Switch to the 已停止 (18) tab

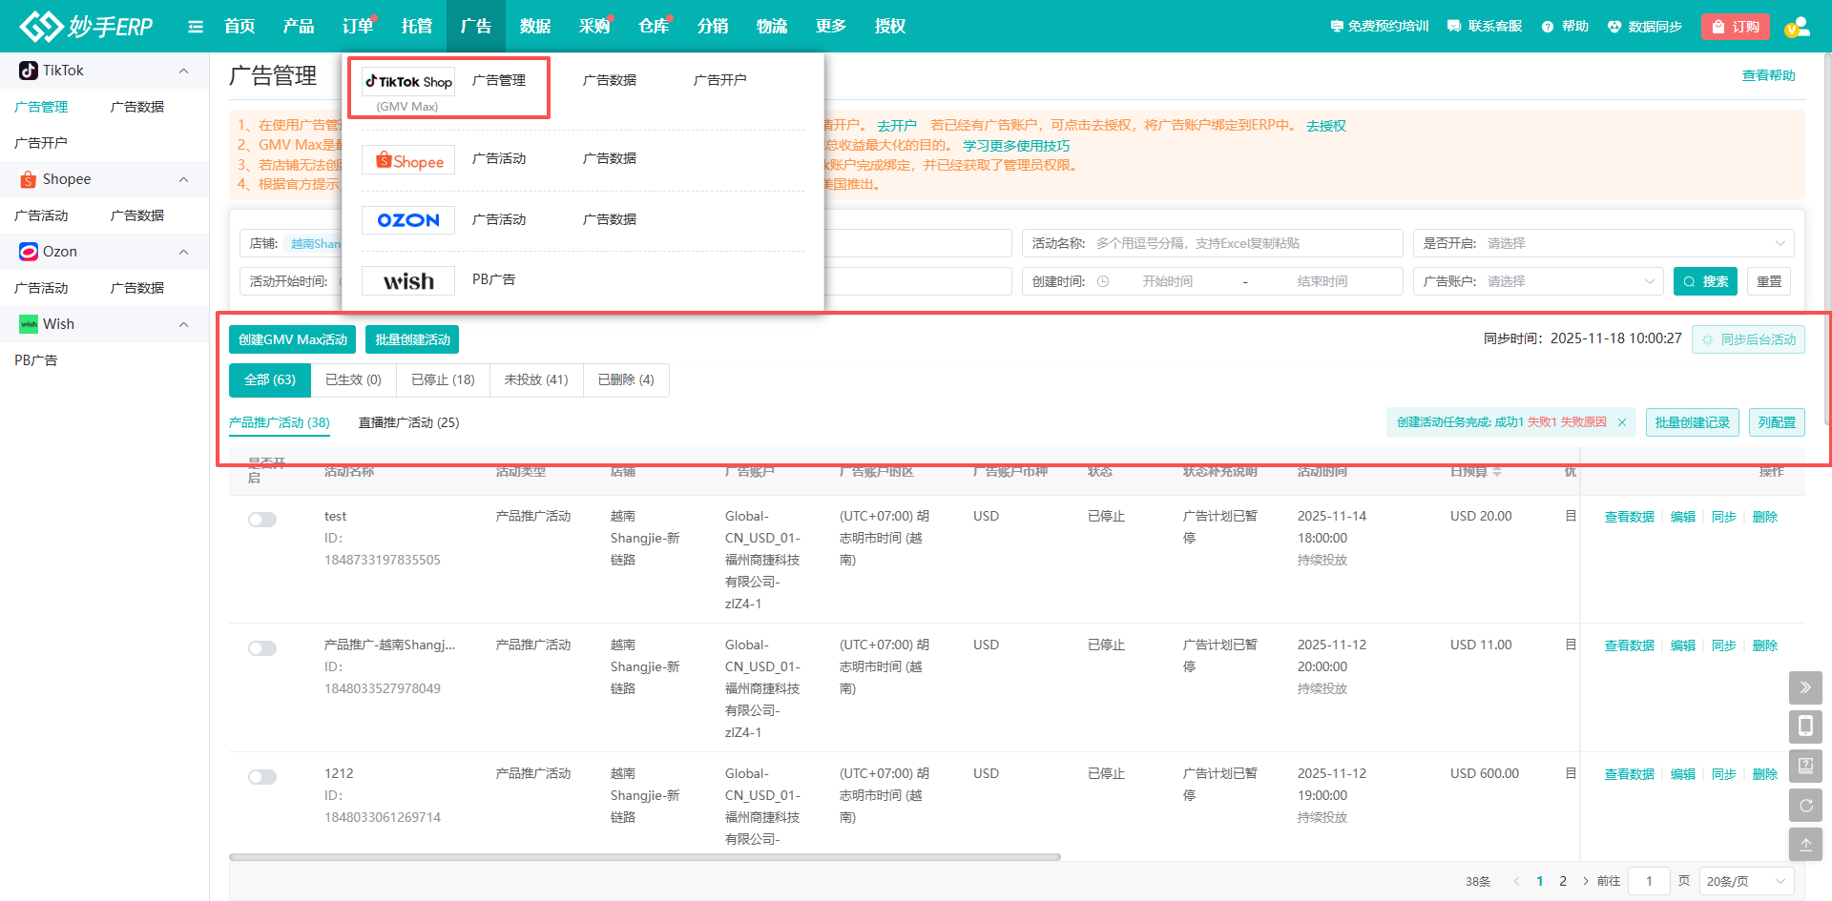tap(443, 379)
